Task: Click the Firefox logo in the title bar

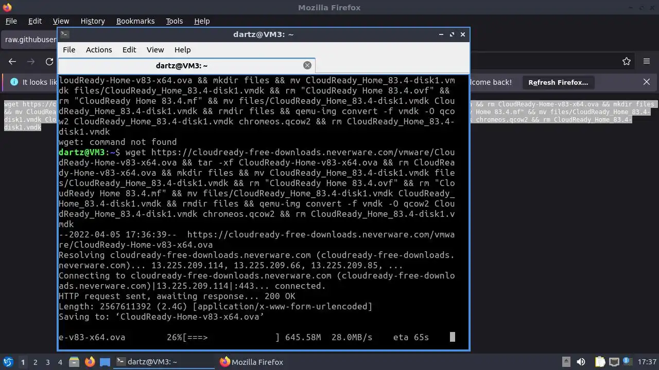Action: tap(7, 7)
